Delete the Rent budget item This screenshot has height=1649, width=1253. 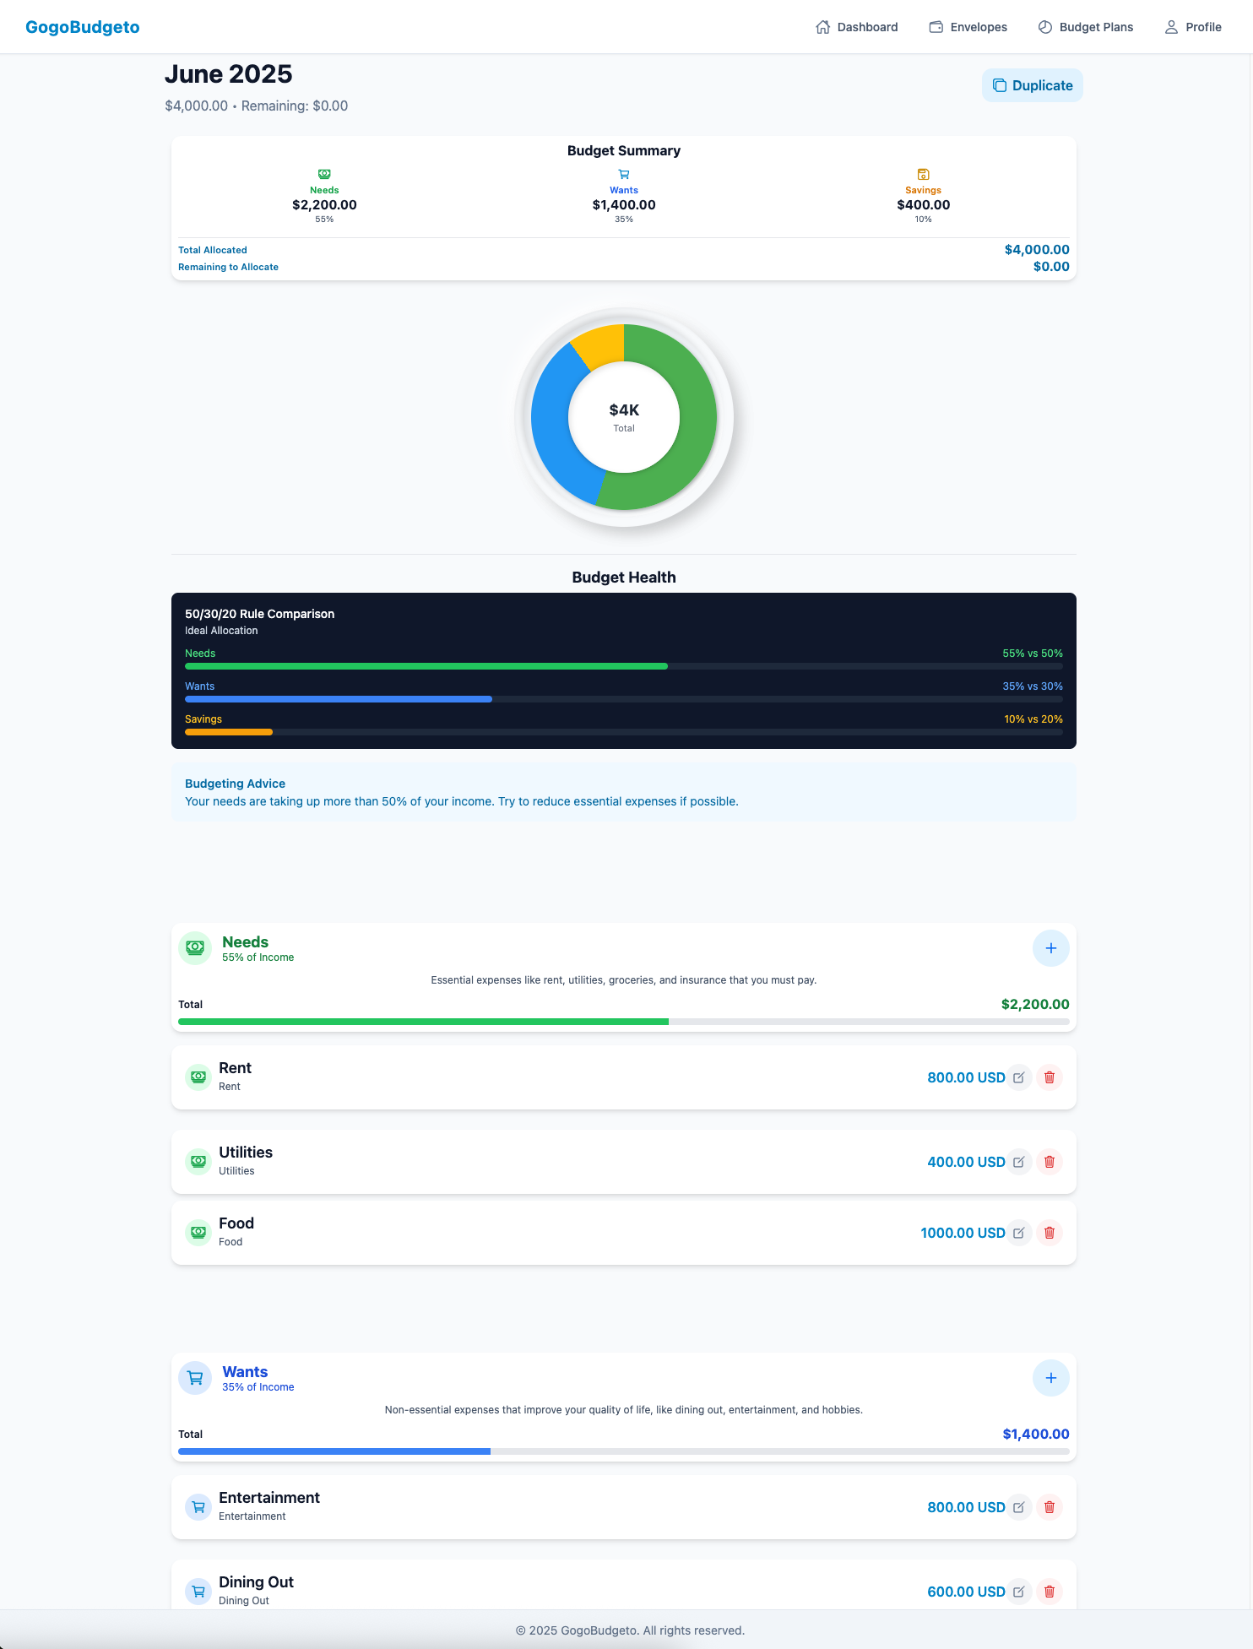1050,1077
